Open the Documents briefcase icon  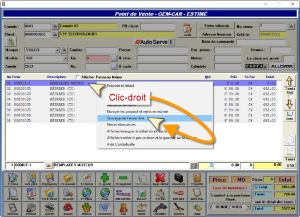click(178, 179)
